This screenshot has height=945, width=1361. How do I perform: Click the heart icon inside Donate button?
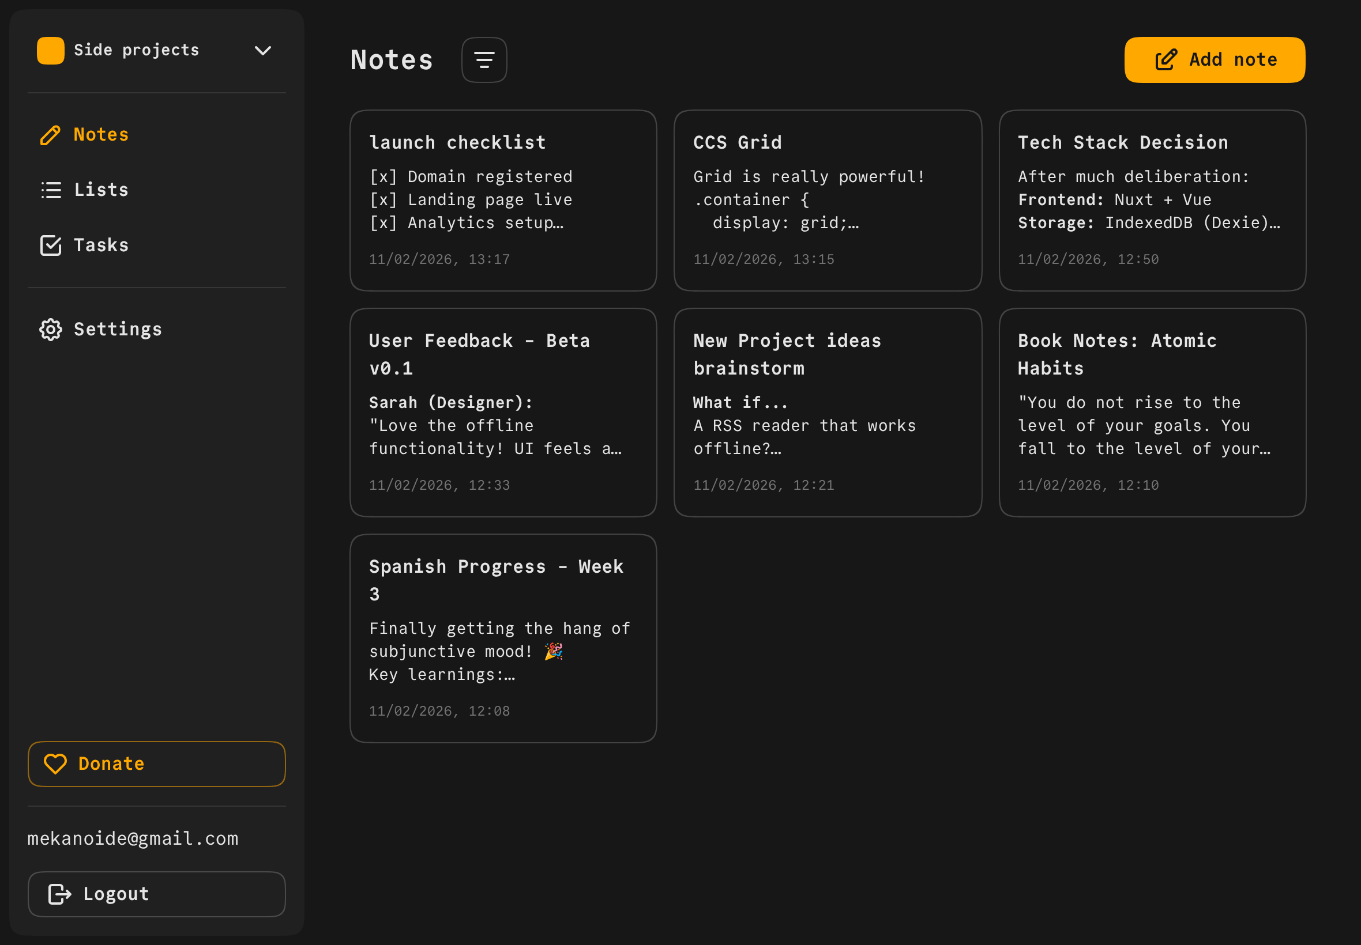tap(55, 764)
